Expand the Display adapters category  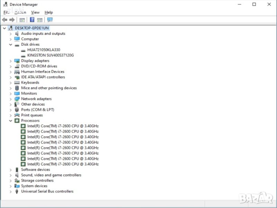[11, 61]
